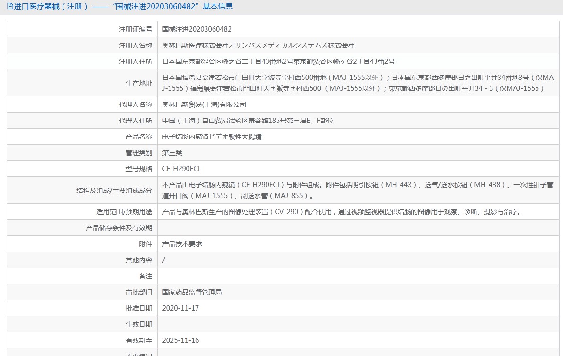Viewport: 563px width, 356px height.
Task: Click agent name 奥林巴斯贸易(上海)有限公司
Action: click(x=204, y=104)
